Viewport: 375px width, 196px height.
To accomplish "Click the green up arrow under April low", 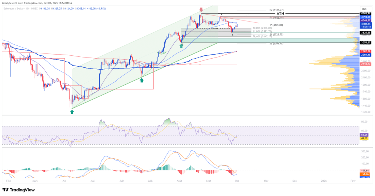I will (x=72, y=112).
